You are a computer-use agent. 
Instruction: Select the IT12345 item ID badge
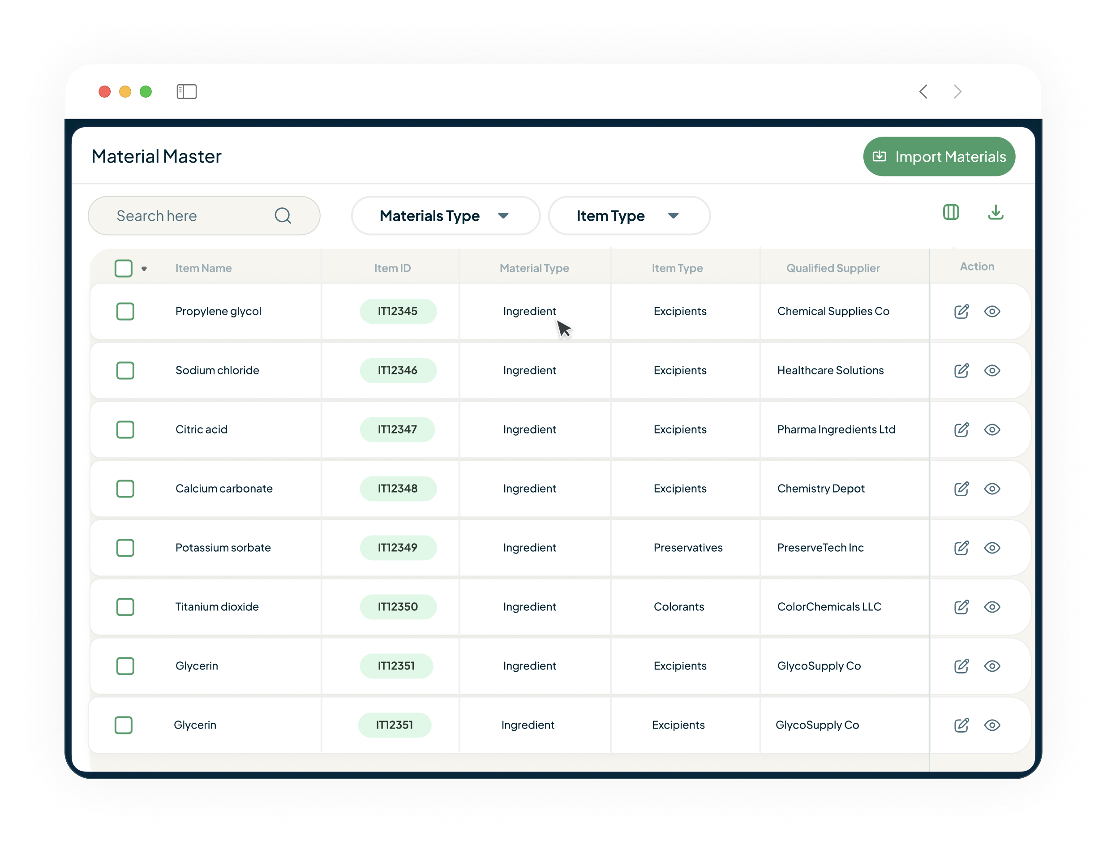point(398,311)
